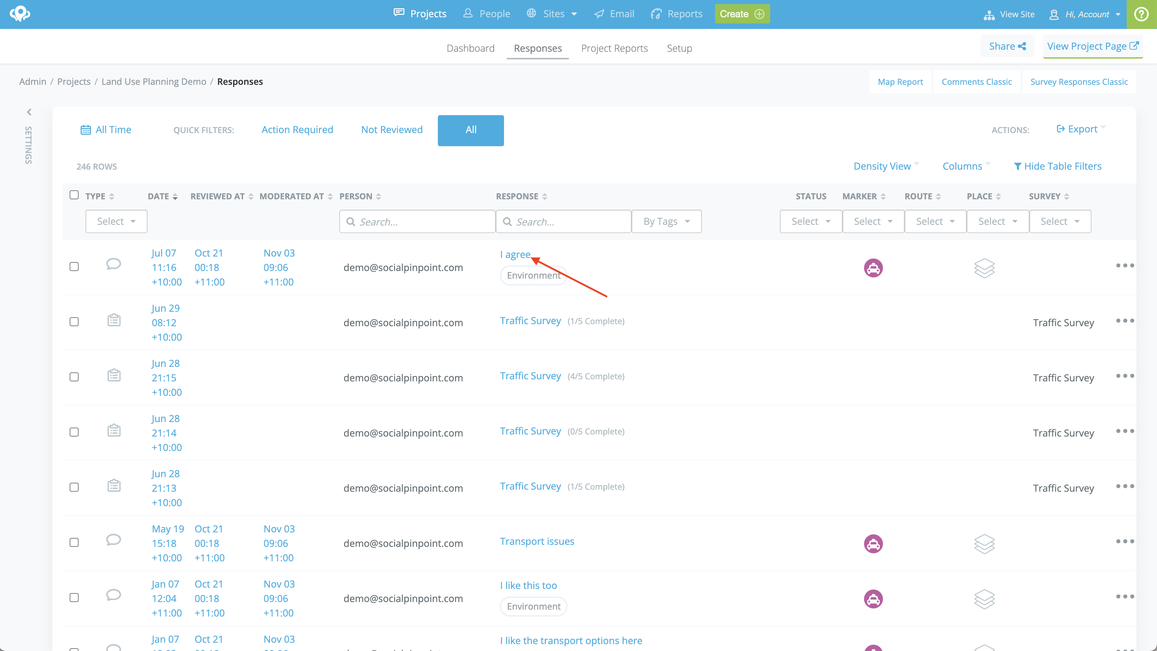
Task: Check the box for the Jun 28 21:15 survey
Action: 74,377
